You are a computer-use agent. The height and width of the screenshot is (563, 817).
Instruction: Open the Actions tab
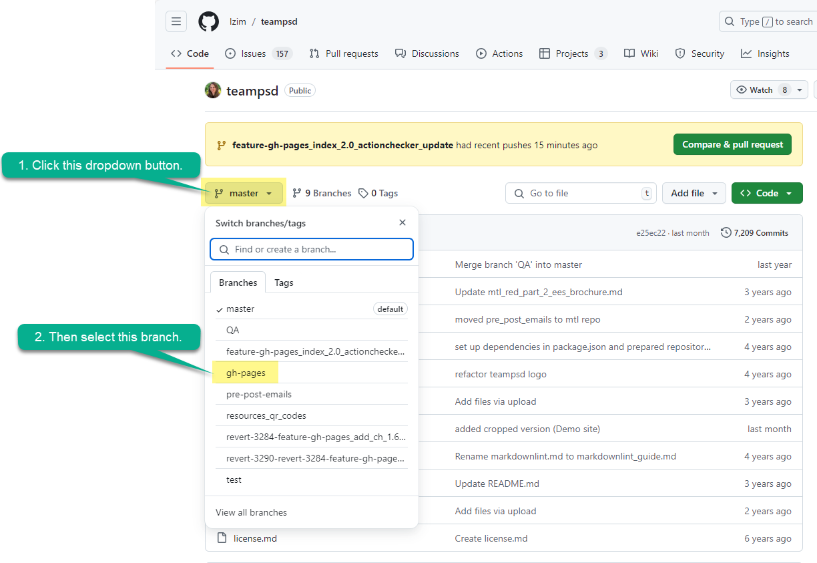[499, 53]
